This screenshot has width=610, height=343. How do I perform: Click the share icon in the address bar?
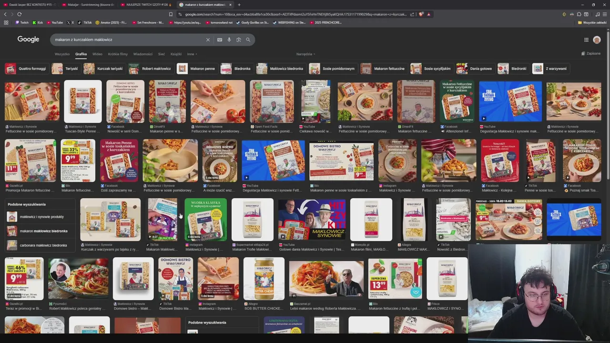click(x=412, y=14)
